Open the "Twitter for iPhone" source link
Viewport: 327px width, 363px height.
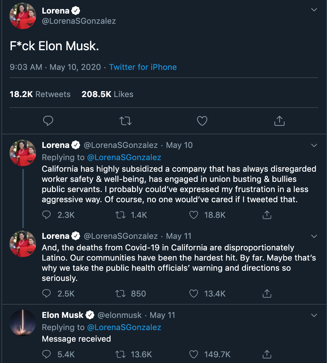[x=143, y=67]
